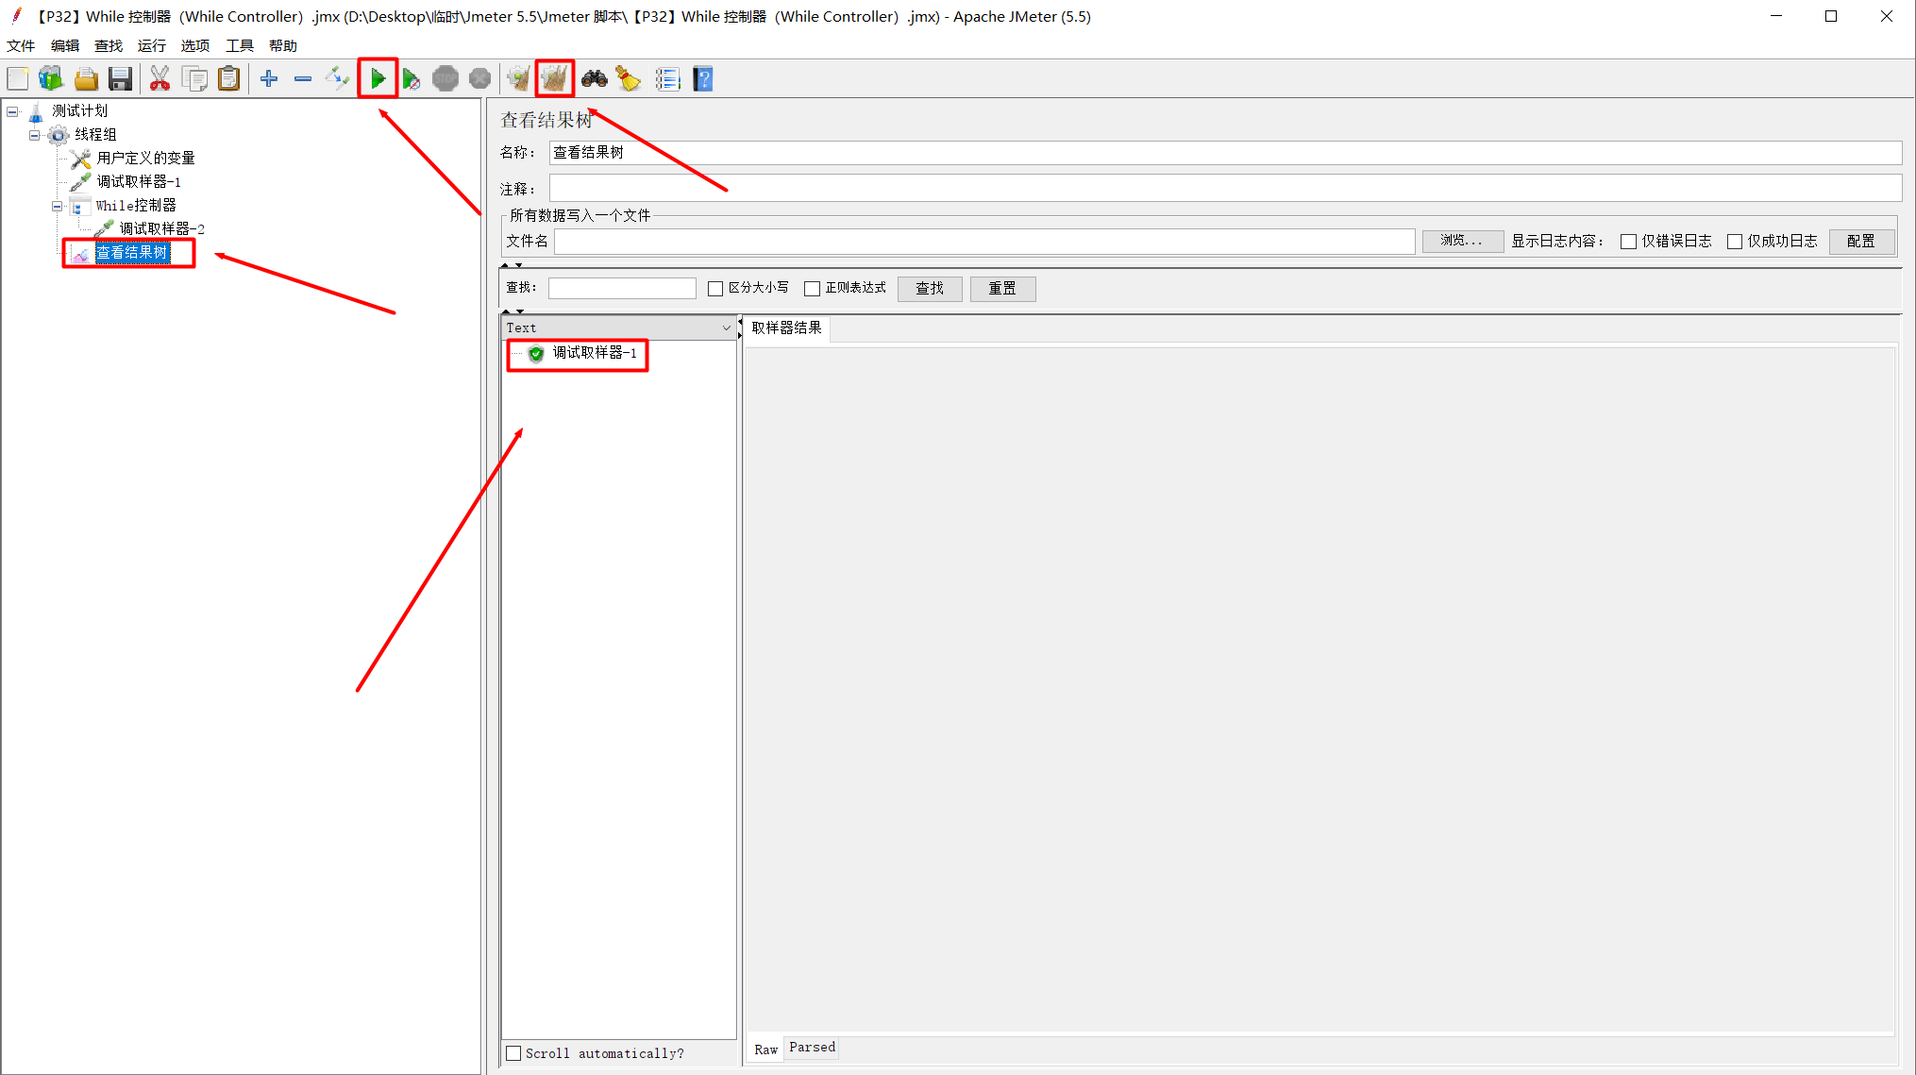Collapse the file panel using upper splitter arrow
Viewport: 1916px width, 1075px height.
coord(505,266)
